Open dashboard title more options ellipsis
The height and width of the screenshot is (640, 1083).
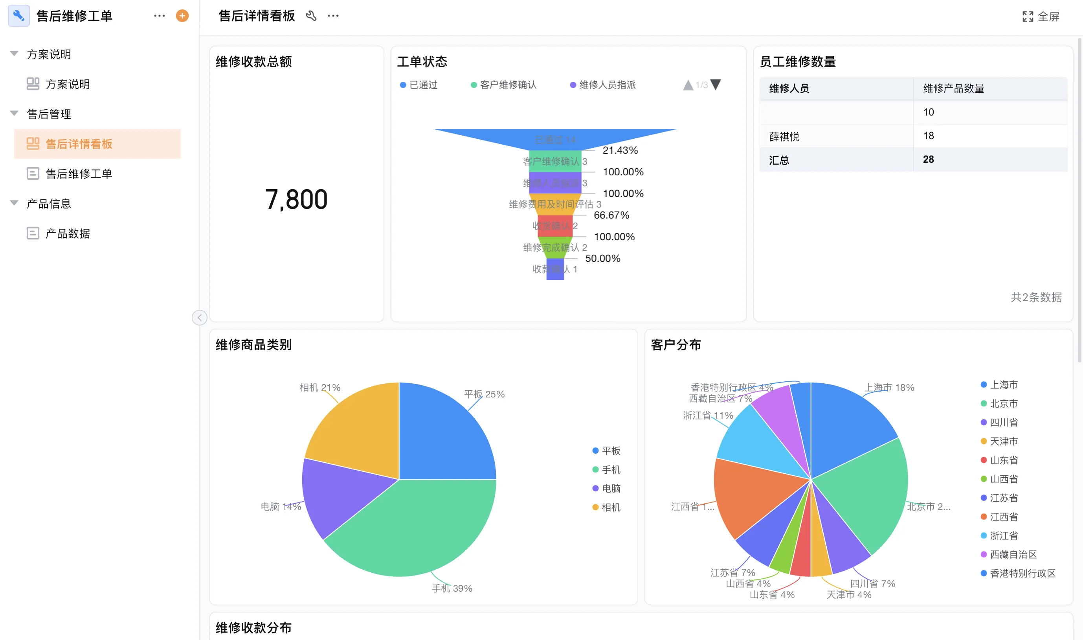[x=333, y=16]
